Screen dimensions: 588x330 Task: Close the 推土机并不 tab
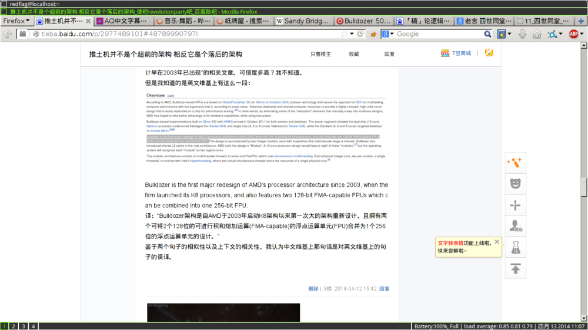(88, 21)
